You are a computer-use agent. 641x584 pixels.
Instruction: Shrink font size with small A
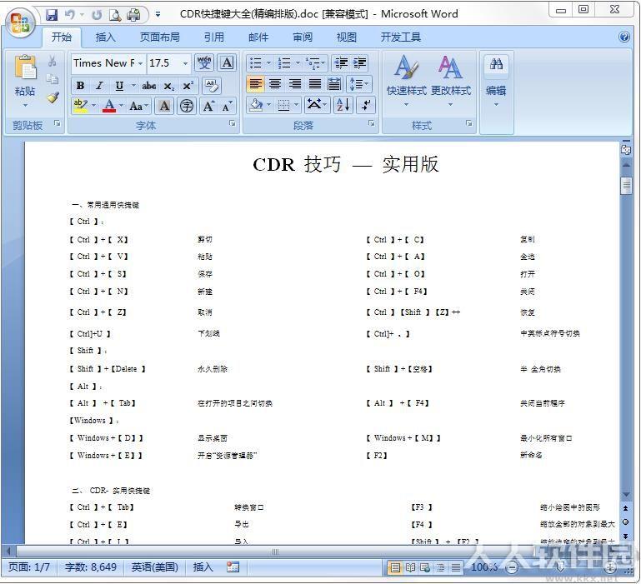(x=227, y=107)
